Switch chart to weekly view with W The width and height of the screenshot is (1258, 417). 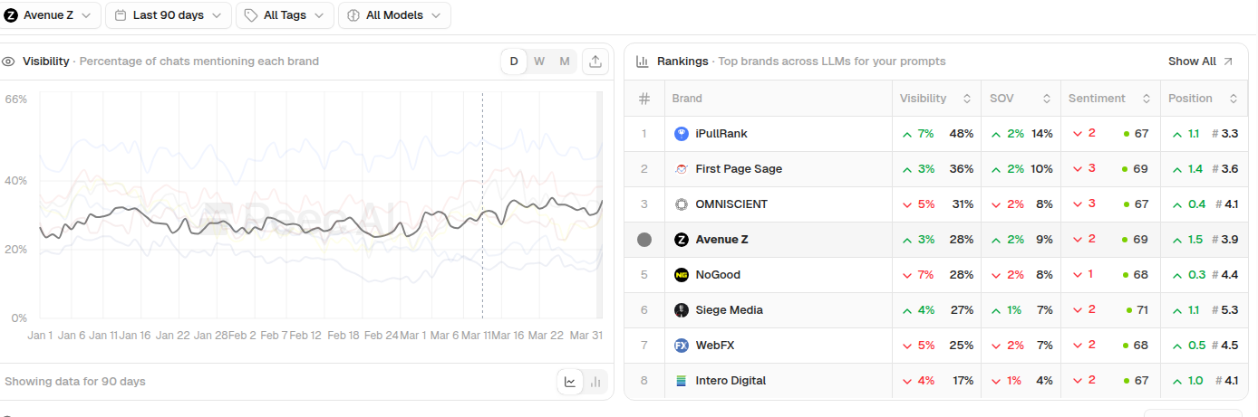click(x=539, y=62)
